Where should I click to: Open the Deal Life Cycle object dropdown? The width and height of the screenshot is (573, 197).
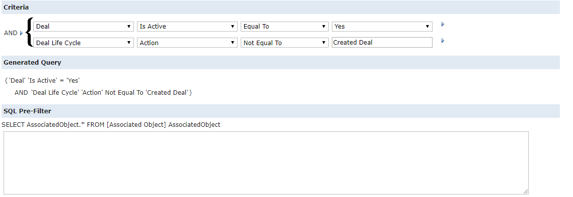(84, 43)
